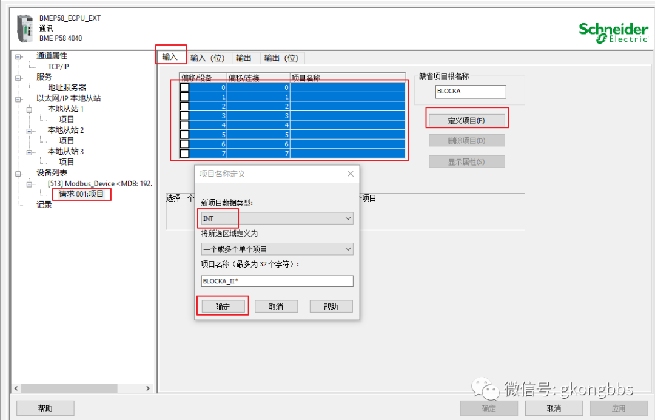Click the 项目名称 column header
655x420 pixels.
348,77
